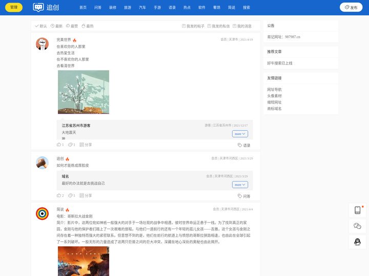Image resolution: width=369 pixels, height=276 pixels.
Task: Share the 如何才能练成厚脸皮 post
Action: (x=86, y=195)
